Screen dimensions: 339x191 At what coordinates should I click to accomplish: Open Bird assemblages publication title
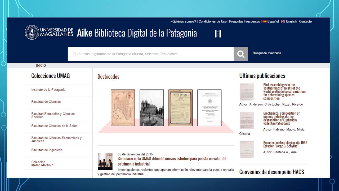(285, 92)
